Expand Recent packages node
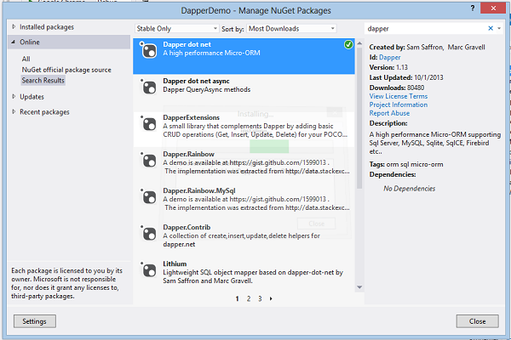The image size is (511, 340). pyautogui.click(x=14, y=111)
